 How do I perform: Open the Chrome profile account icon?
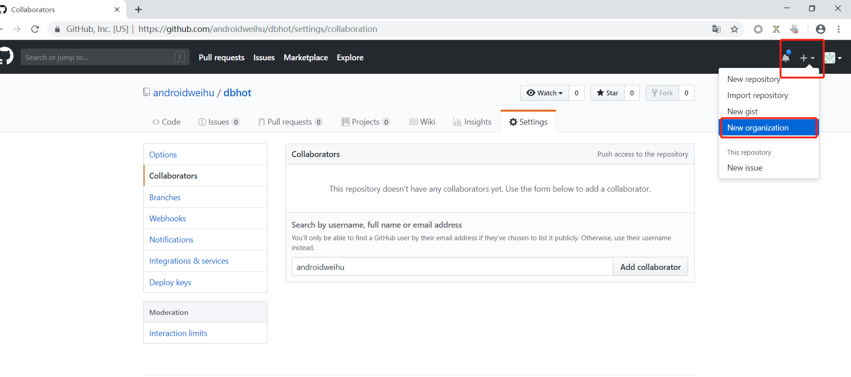(820, 29)
